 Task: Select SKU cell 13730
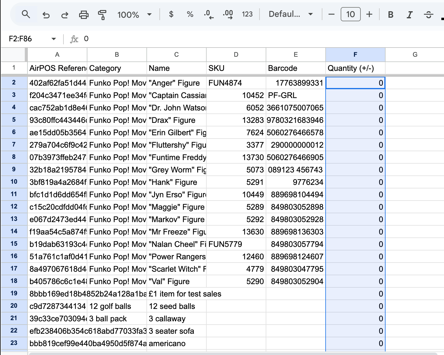point(236,157)
